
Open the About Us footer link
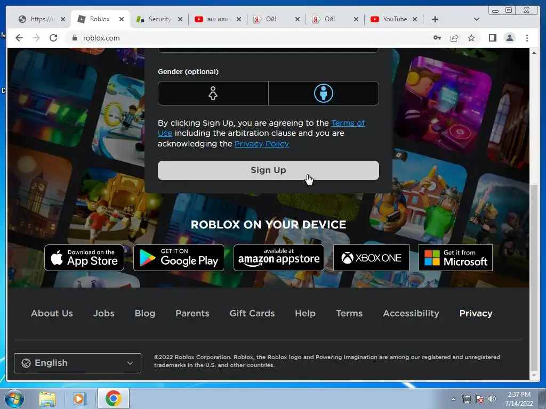tap(52, 313)
